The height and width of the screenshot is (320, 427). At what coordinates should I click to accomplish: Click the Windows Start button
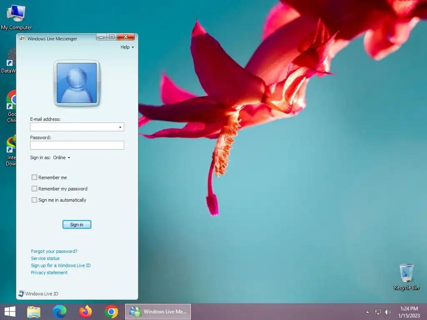10,312
